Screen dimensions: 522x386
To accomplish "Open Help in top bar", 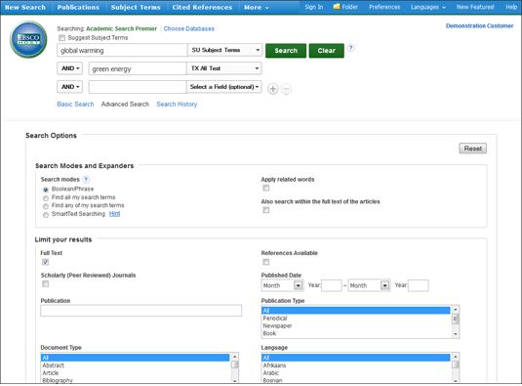I will click(511, 7).
